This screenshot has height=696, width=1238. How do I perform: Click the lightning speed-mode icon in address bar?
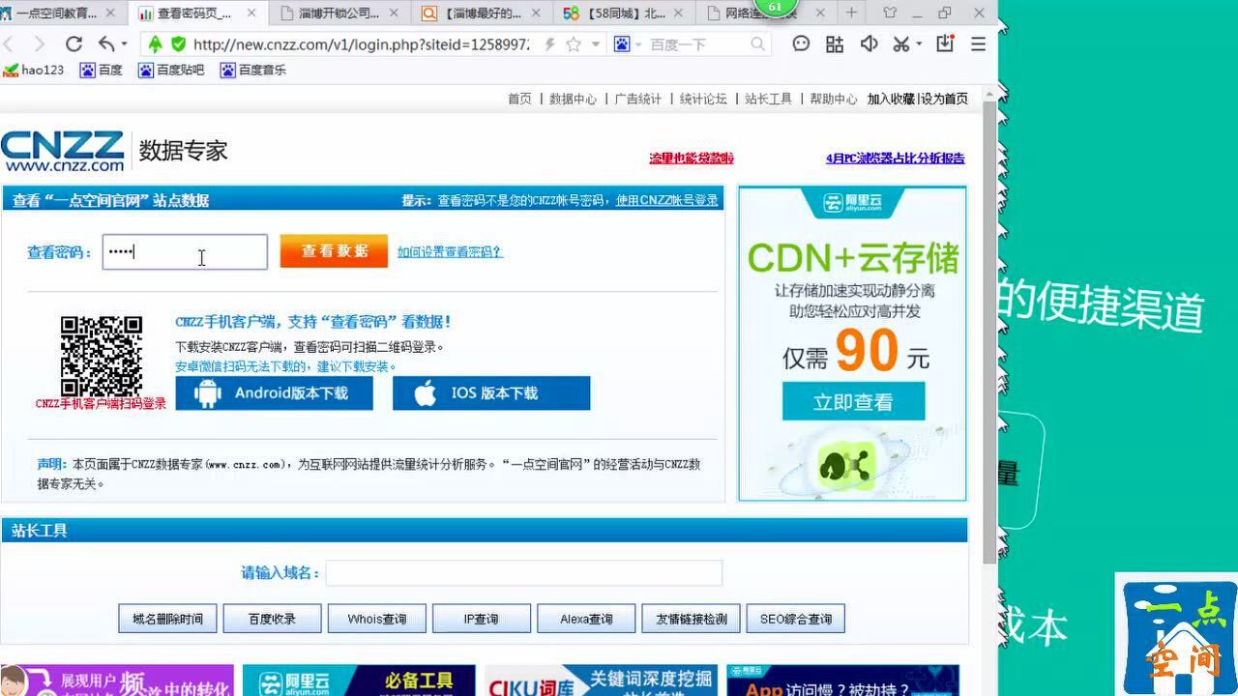coord(550,44)
